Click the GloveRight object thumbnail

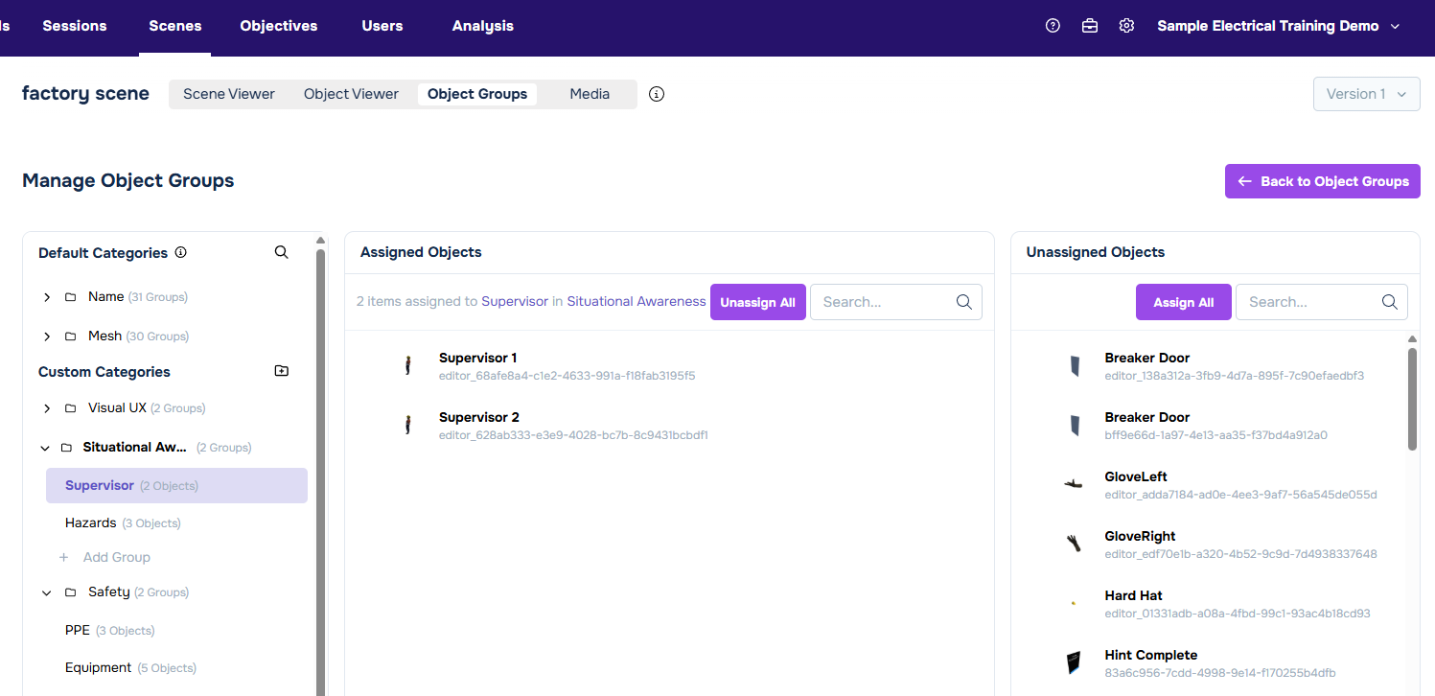[x=1074, y=544]
